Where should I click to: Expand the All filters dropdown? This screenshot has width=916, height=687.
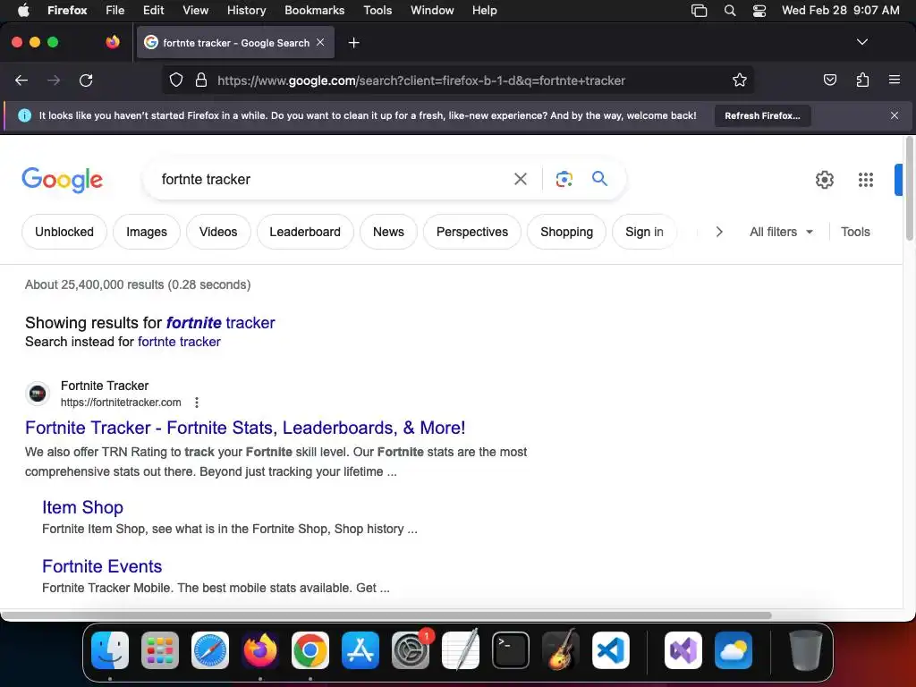tap(781, 232)
